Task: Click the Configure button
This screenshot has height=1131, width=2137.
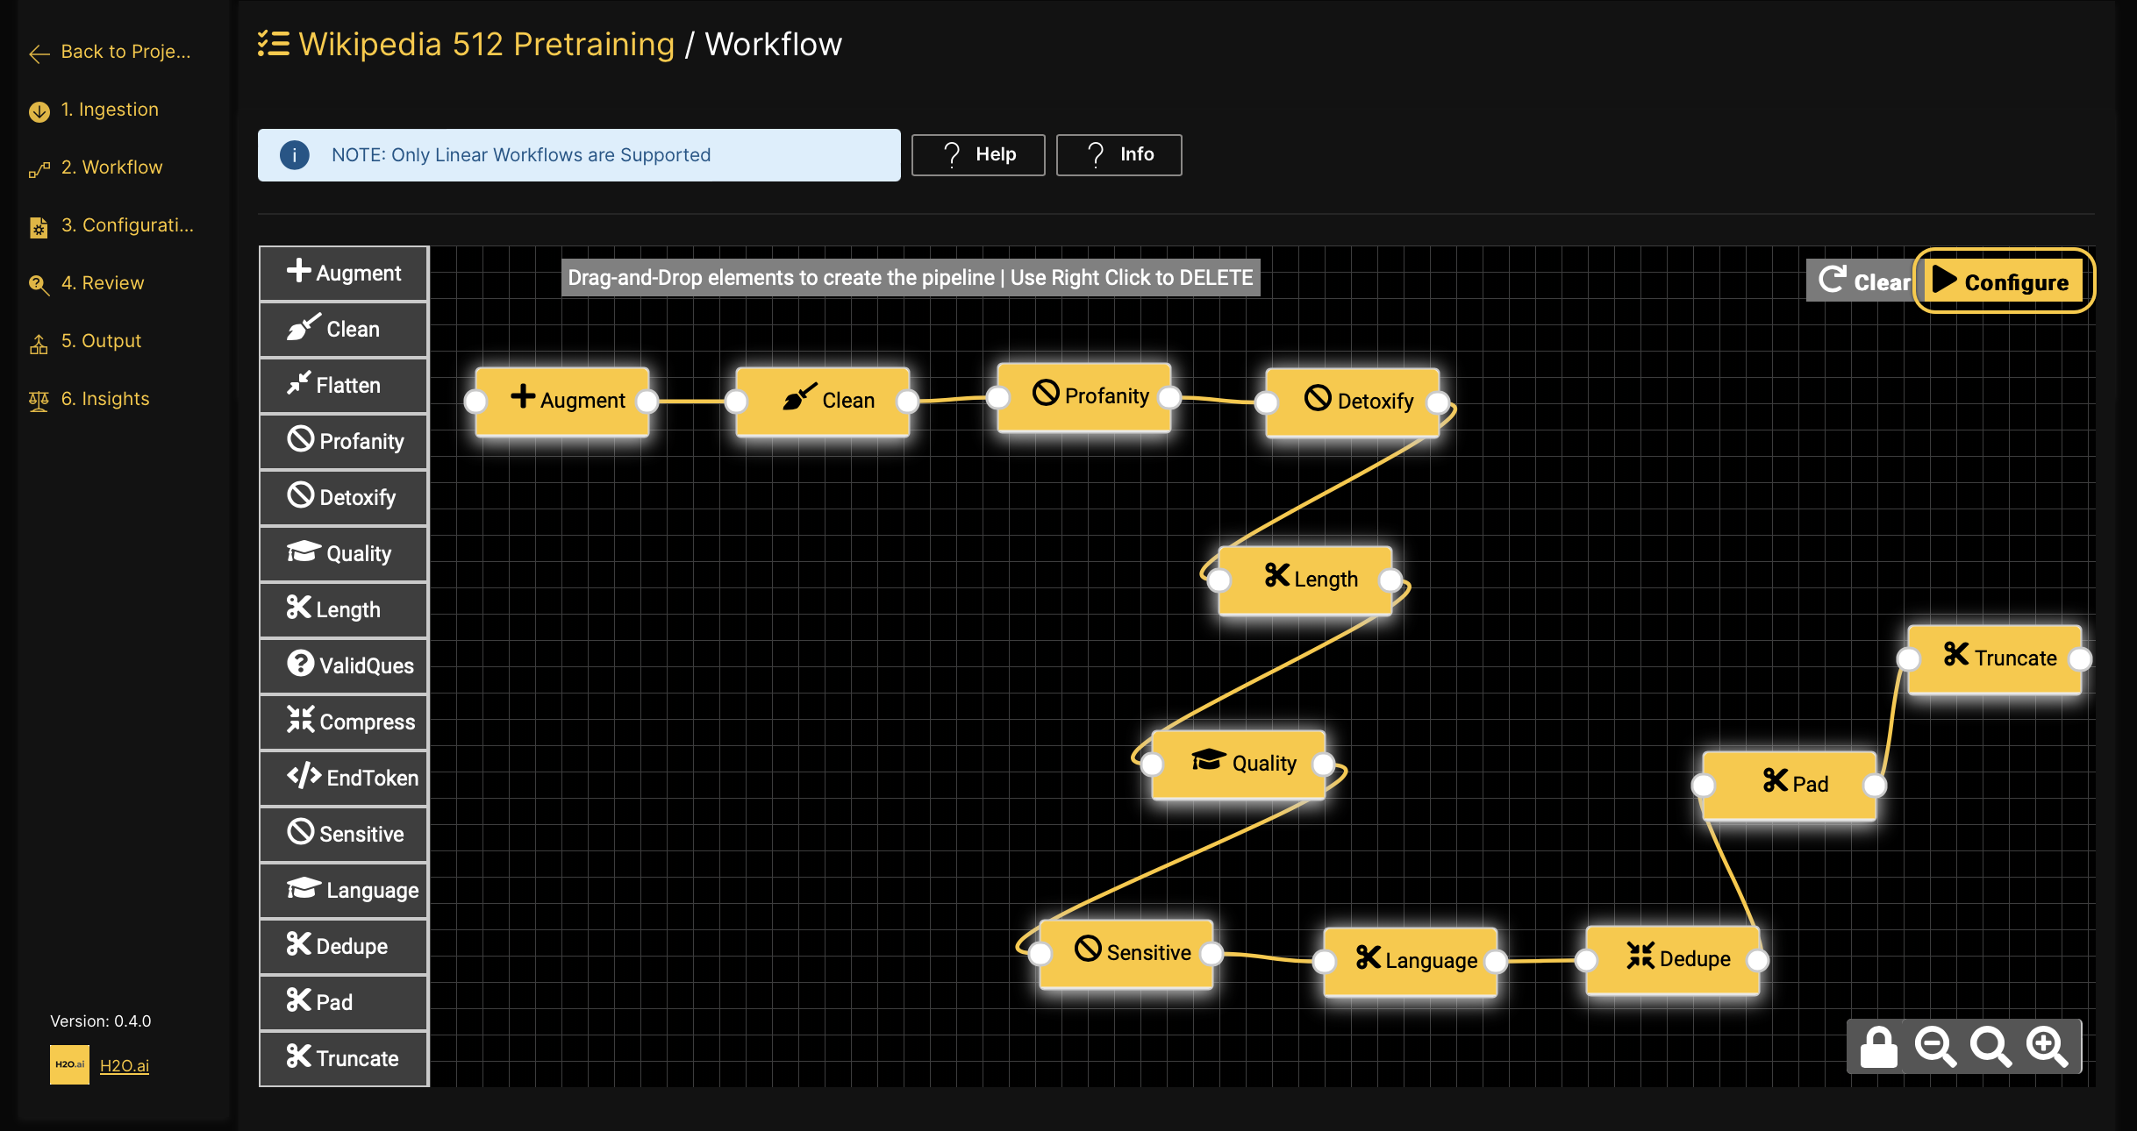Action: pos(2005,281)
